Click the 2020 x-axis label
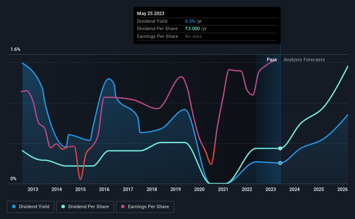Viewport: 355px width, 219px height. pyautogui.click(x=199, y=189)
